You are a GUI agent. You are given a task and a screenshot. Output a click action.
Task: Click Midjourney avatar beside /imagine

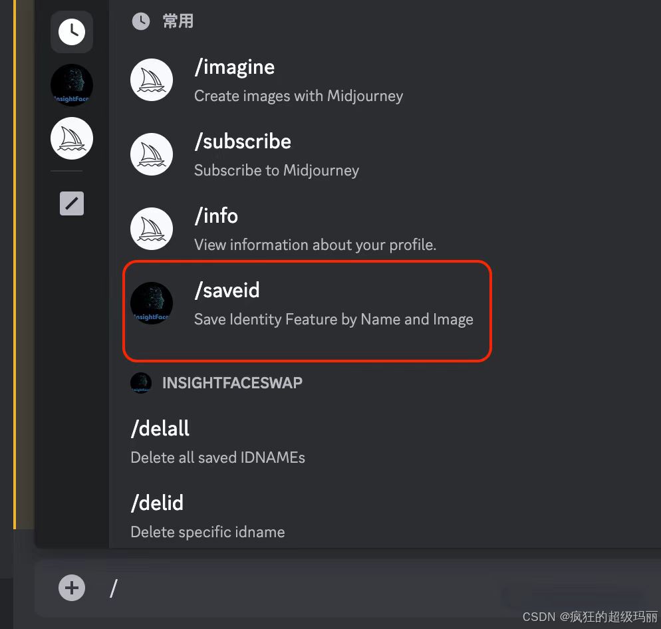click(x=152, y=80)
